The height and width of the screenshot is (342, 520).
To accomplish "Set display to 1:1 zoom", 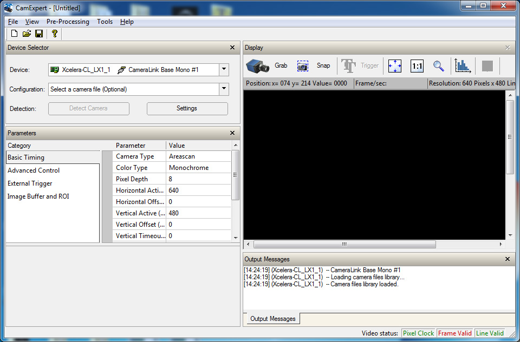I will click(417, 66).
